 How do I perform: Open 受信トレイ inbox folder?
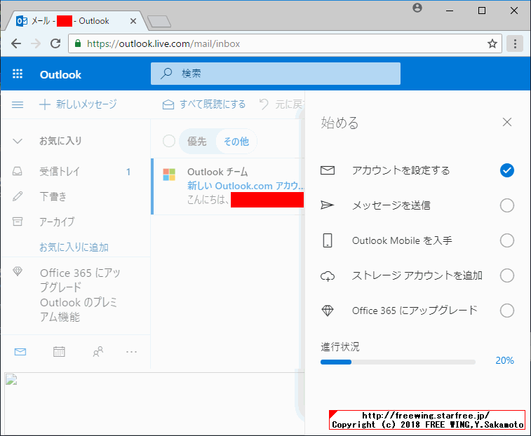[76, 172]
